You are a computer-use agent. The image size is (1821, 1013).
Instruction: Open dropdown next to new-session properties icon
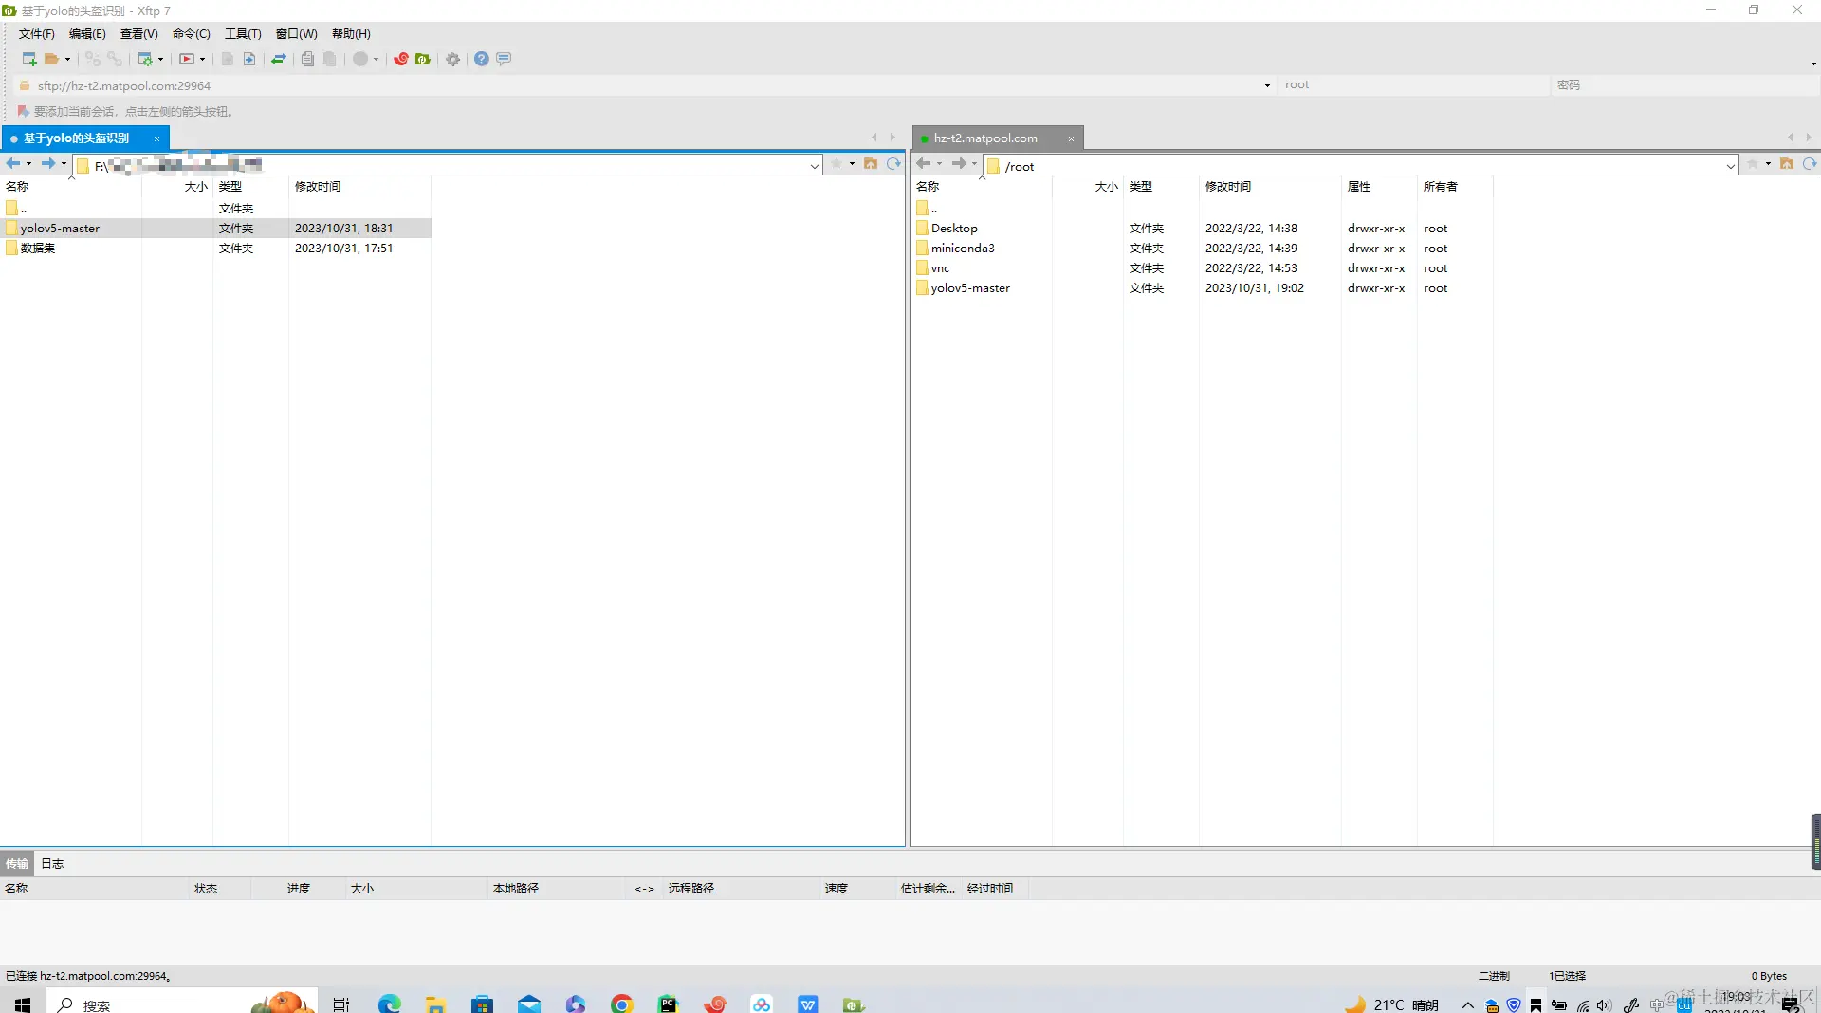(160, 60)
